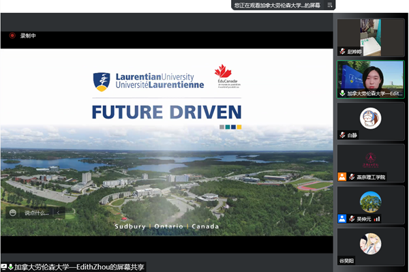409x272 pixels.
Task: Click the 说点什么 chat input field
Action: coord(37,213)
